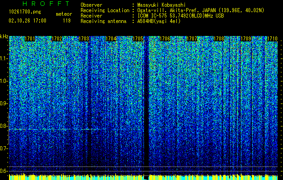Click the meteor label
The image size is (283, 180).
64,14
